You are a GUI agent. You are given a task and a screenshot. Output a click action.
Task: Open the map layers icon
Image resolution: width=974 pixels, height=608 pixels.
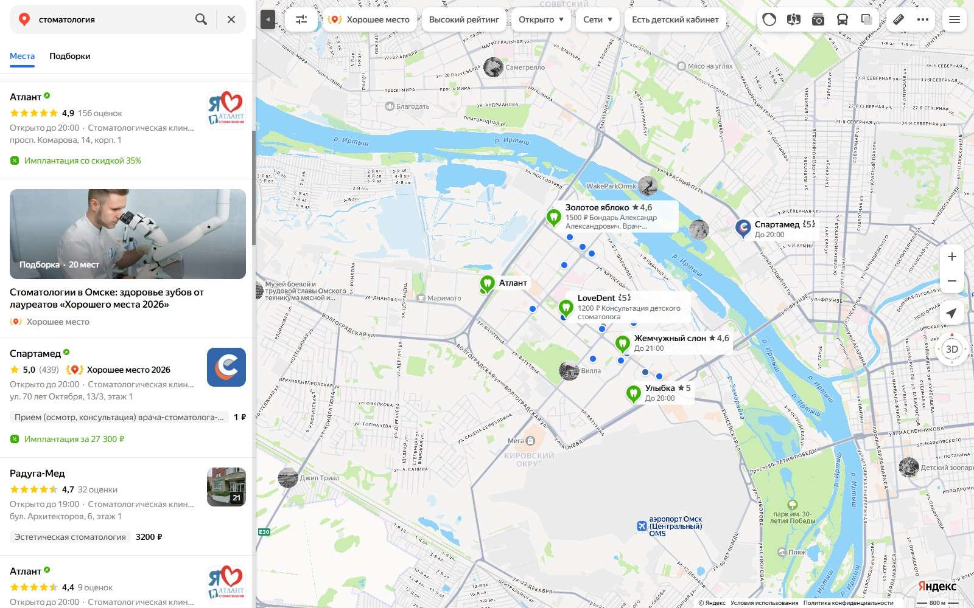(867, 19)
